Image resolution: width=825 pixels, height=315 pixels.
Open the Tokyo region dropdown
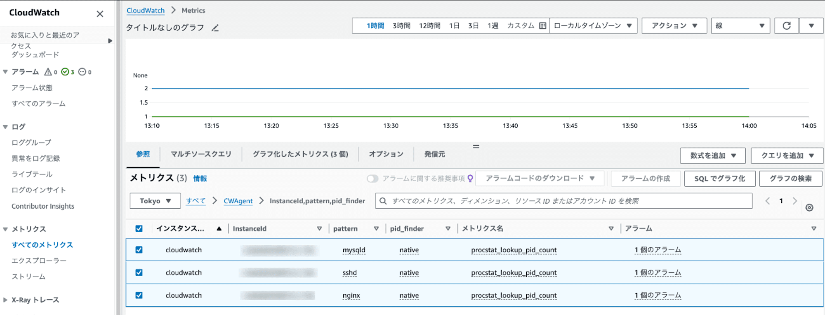tap(155, 201)
